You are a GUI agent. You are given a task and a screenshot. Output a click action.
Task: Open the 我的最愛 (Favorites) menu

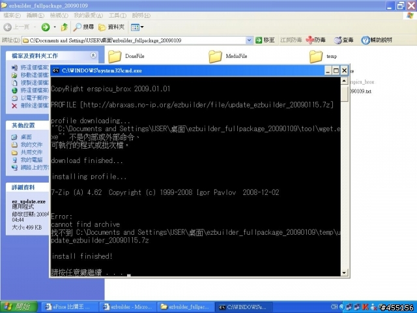[89, 16]
